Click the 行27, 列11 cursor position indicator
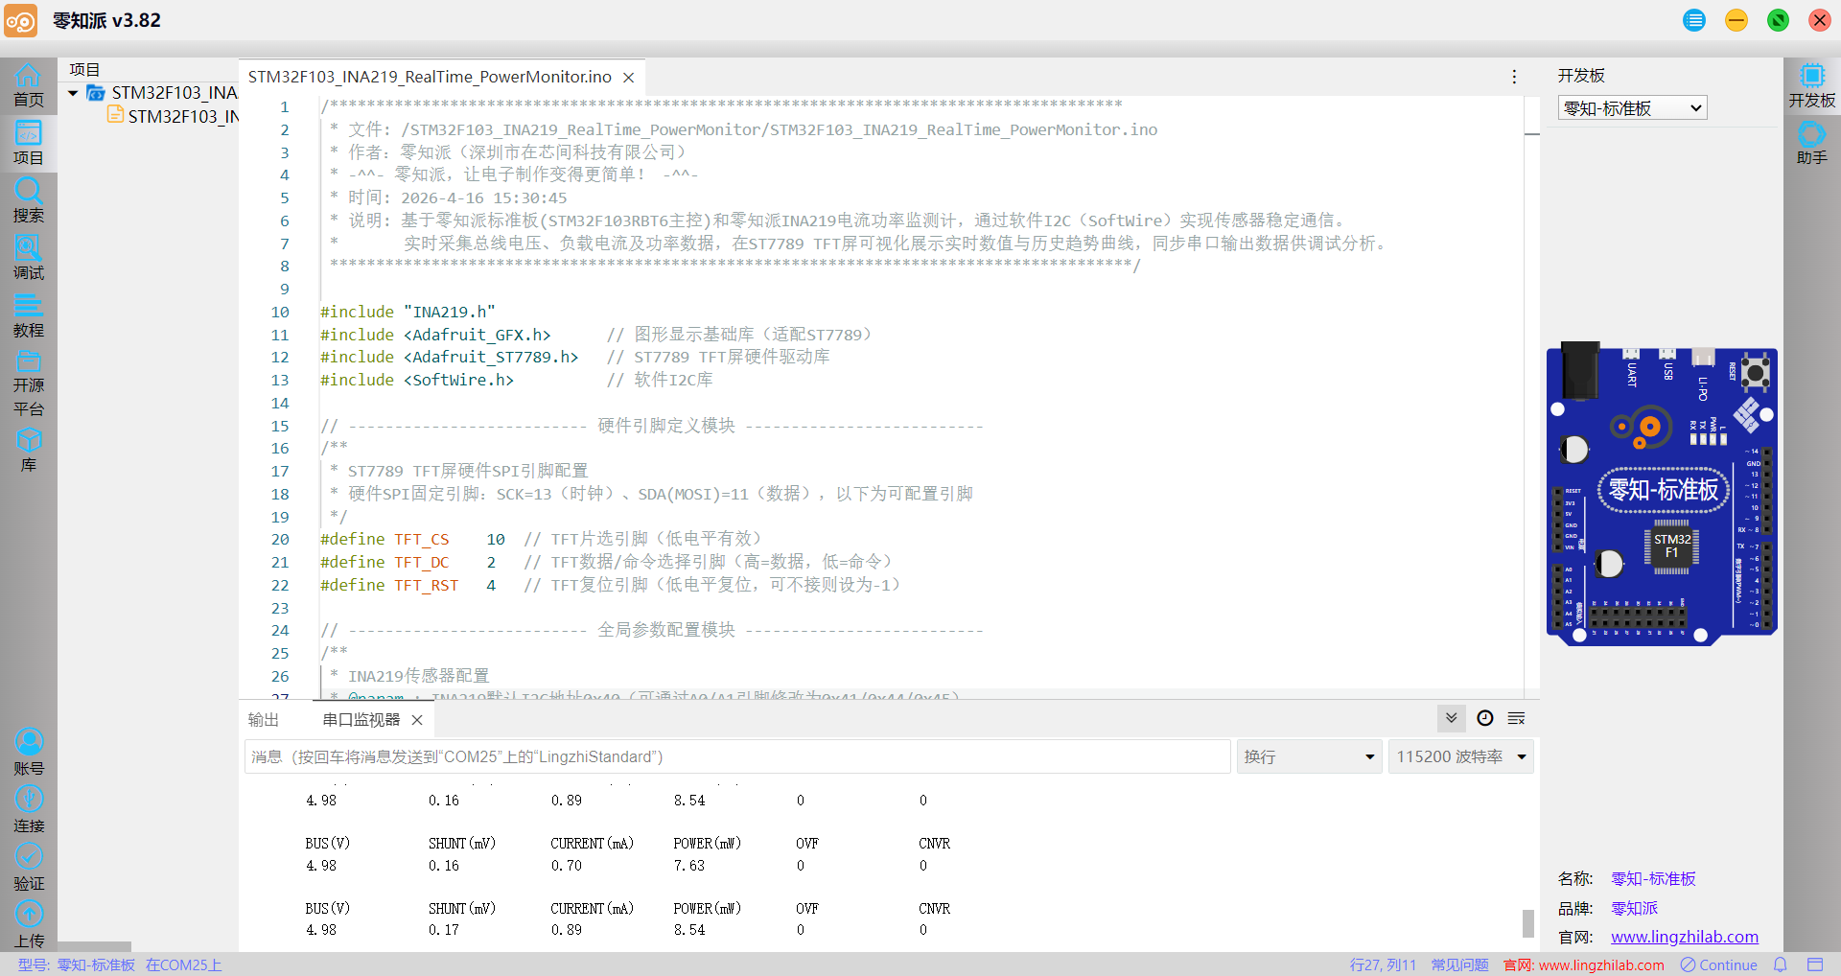Screen dimensions: 1841x976 pos(1383,964)
